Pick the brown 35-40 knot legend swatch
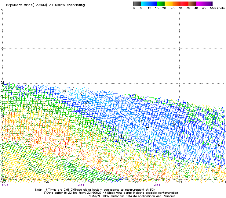This screenshot has width=226, height=198. 192,4
